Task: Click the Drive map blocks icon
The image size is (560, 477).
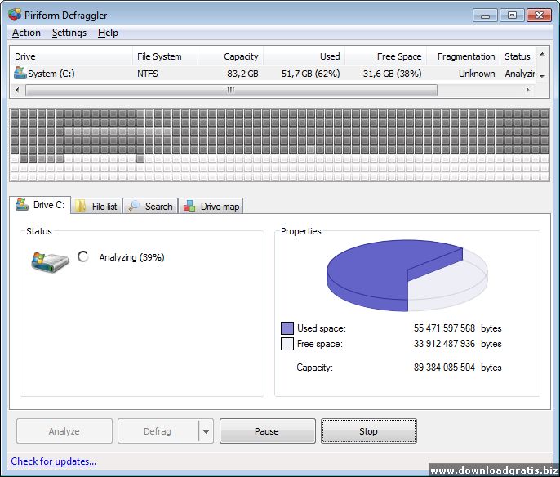Action: click(189, 207)
